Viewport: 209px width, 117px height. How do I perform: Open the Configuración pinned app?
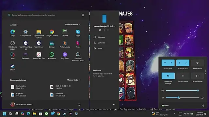point(25,33)
